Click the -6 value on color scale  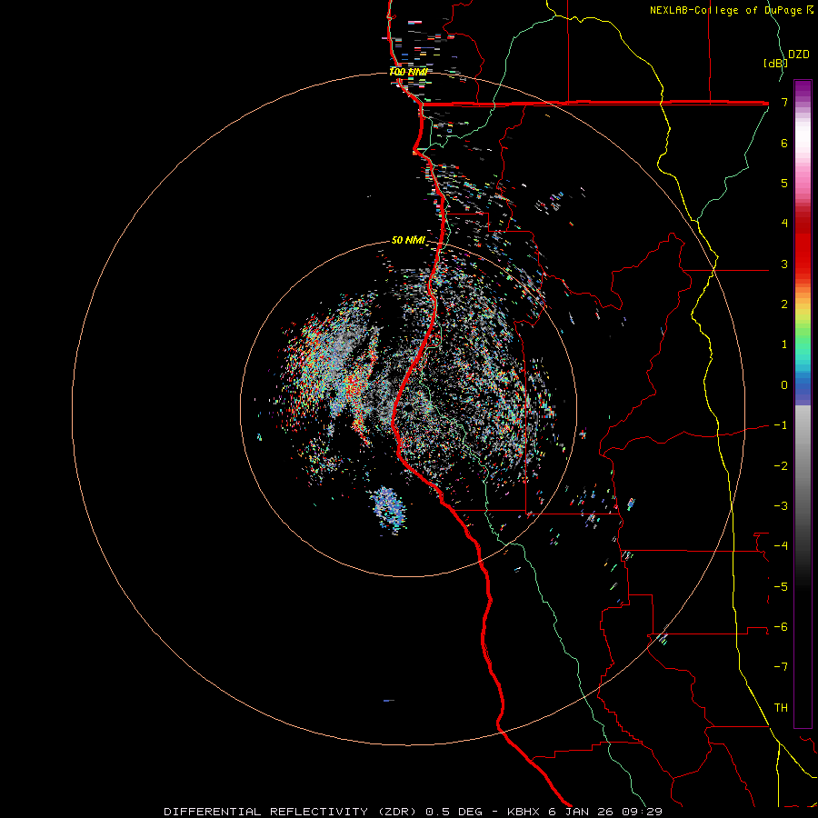click(781, 626)
